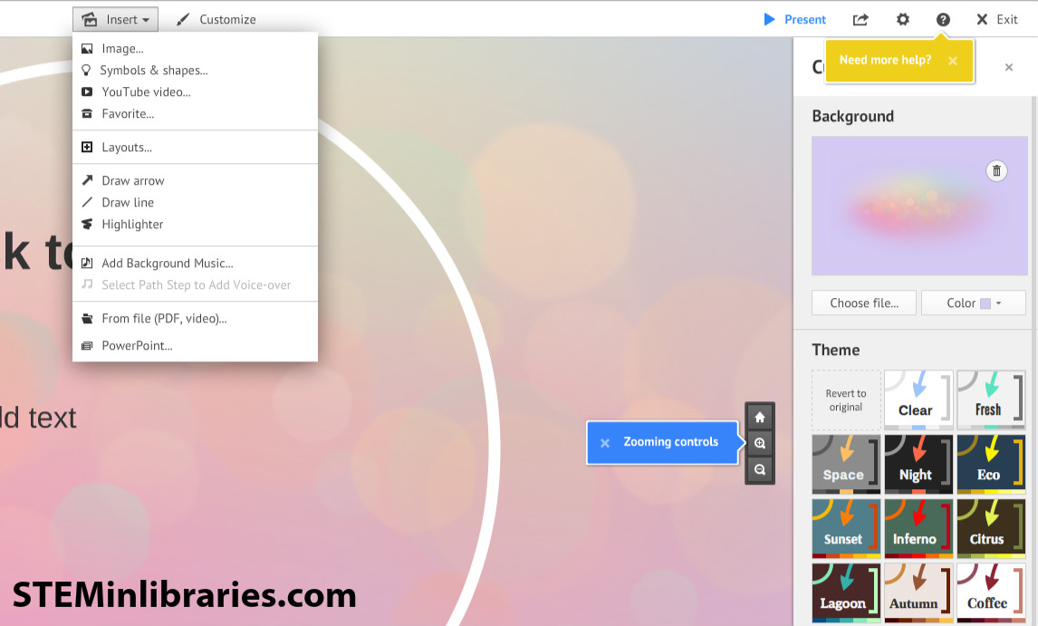Image resolution: width=1038 pixels, height=626 pixels.
Task: Click Revert to original theme
Action: 846,400
